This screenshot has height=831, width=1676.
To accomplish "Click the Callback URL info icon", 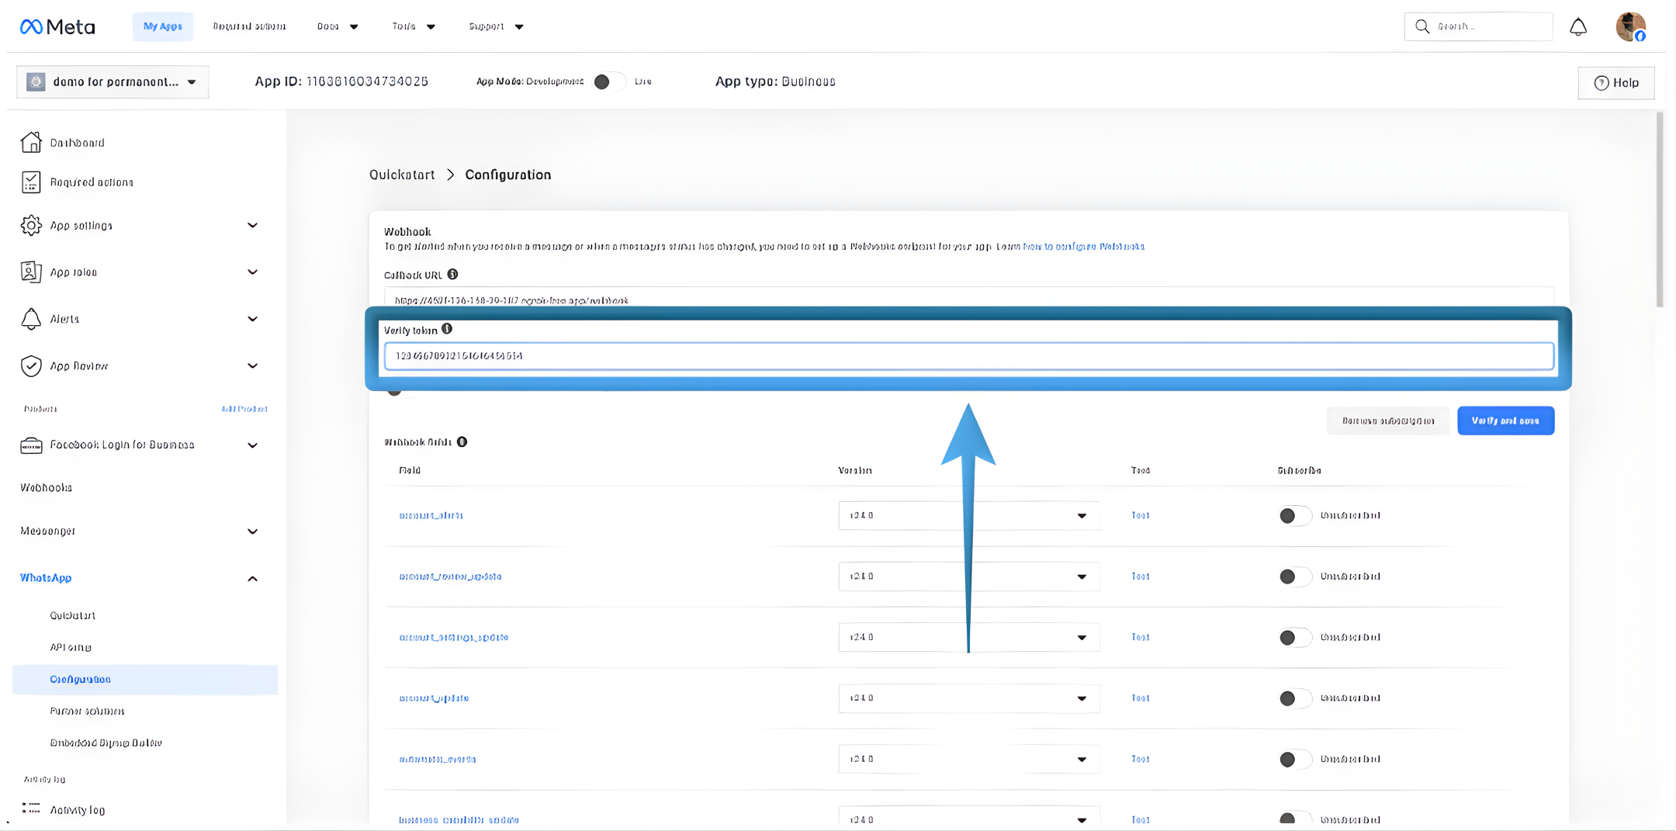I will (452, 274).
